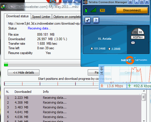Viewport: 151px width, 122px height.
Task: Click the red download arrow in the speed meter
Action: [x=102, y=86]
